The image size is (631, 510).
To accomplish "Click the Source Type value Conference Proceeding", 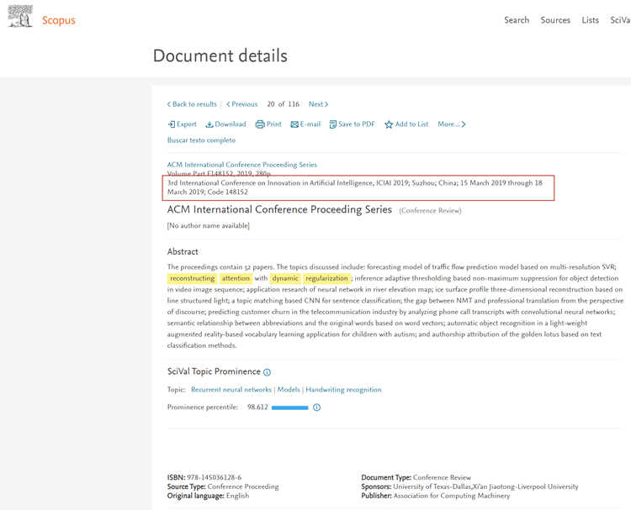I will coord(243,486).
